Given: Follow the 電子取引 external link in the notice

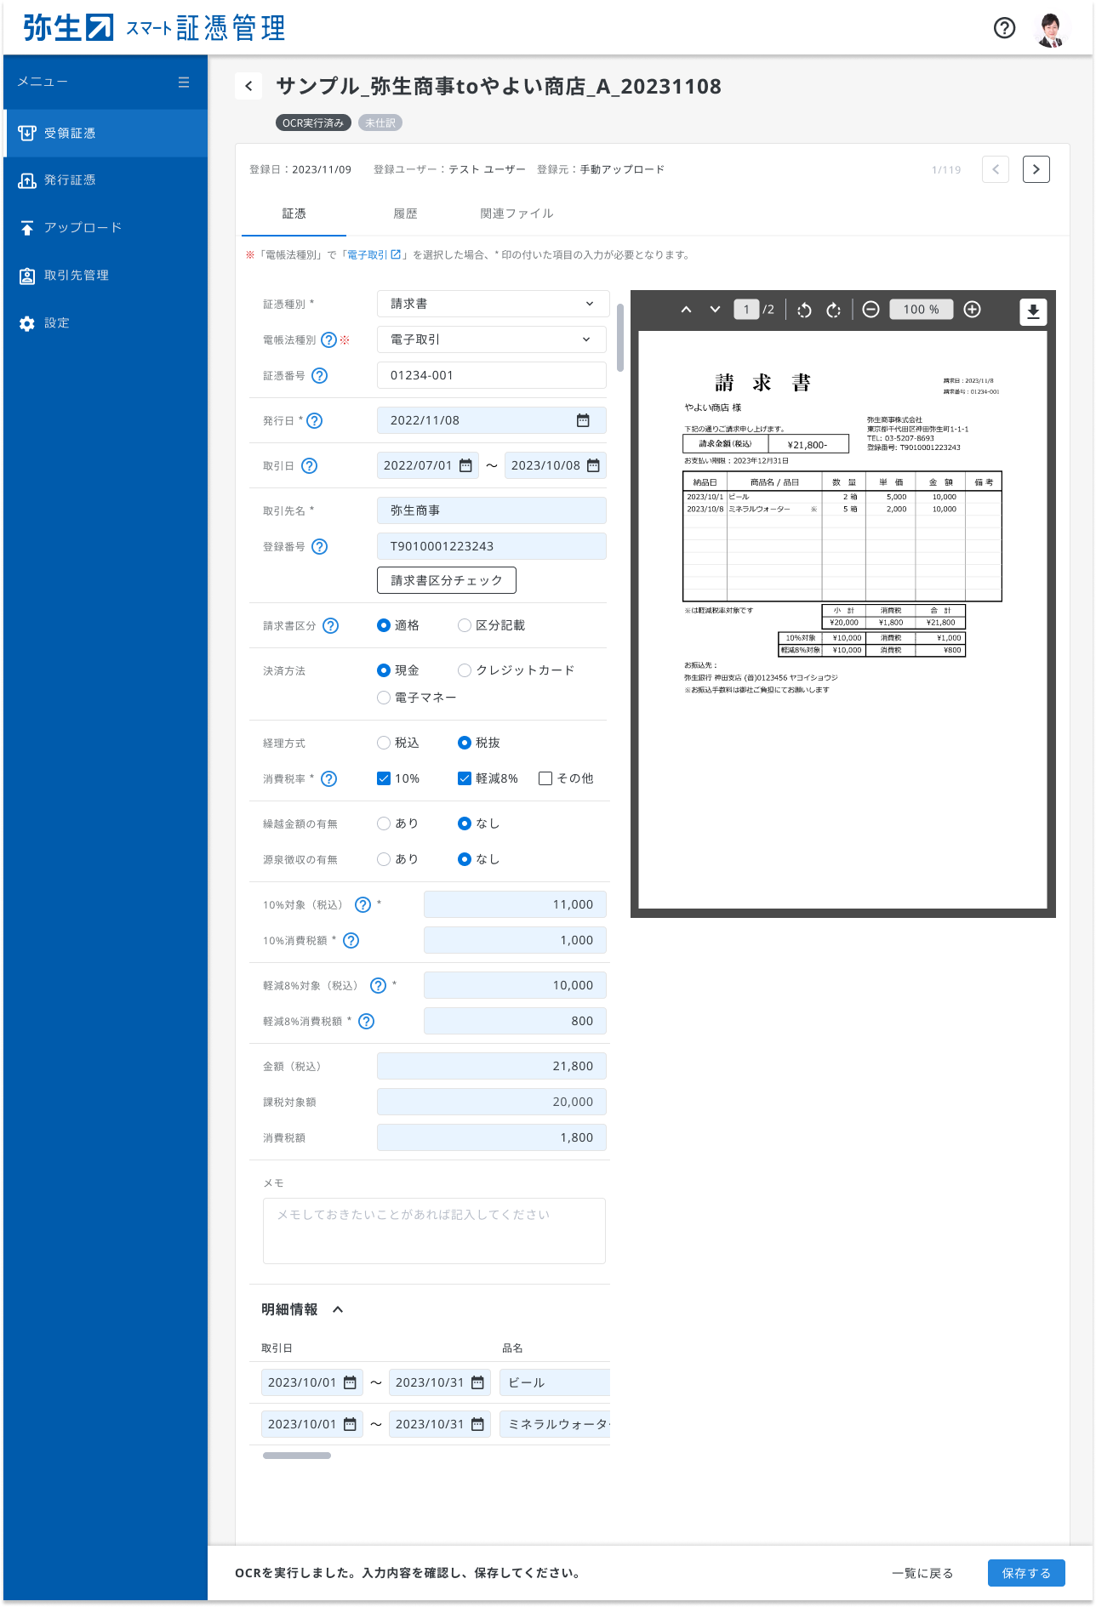Looking at the screenshot, I should pyautogui.click(x=374, y=254).
